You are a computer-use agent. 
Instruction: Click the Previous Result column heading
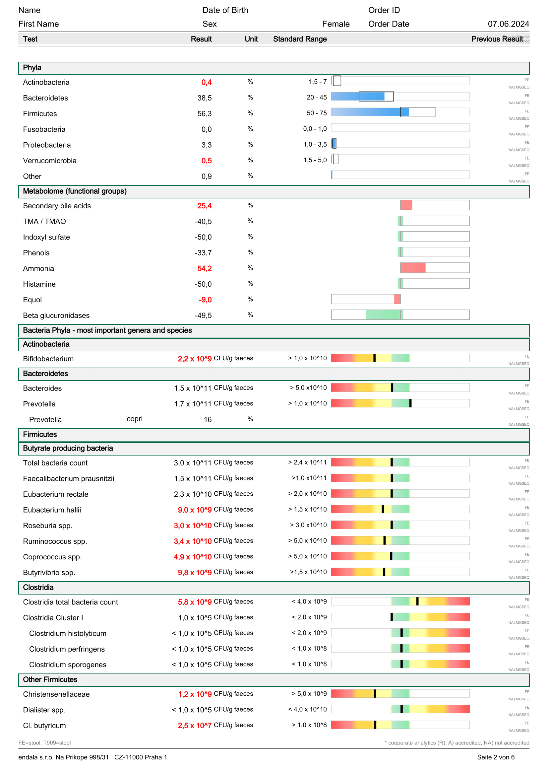point(497,39)
